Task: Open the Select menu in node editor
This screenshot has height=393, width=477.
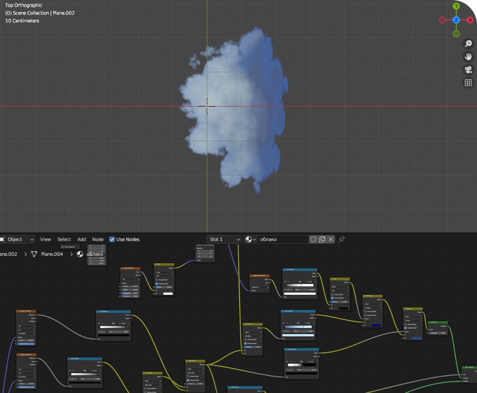Action: (64, 239)
